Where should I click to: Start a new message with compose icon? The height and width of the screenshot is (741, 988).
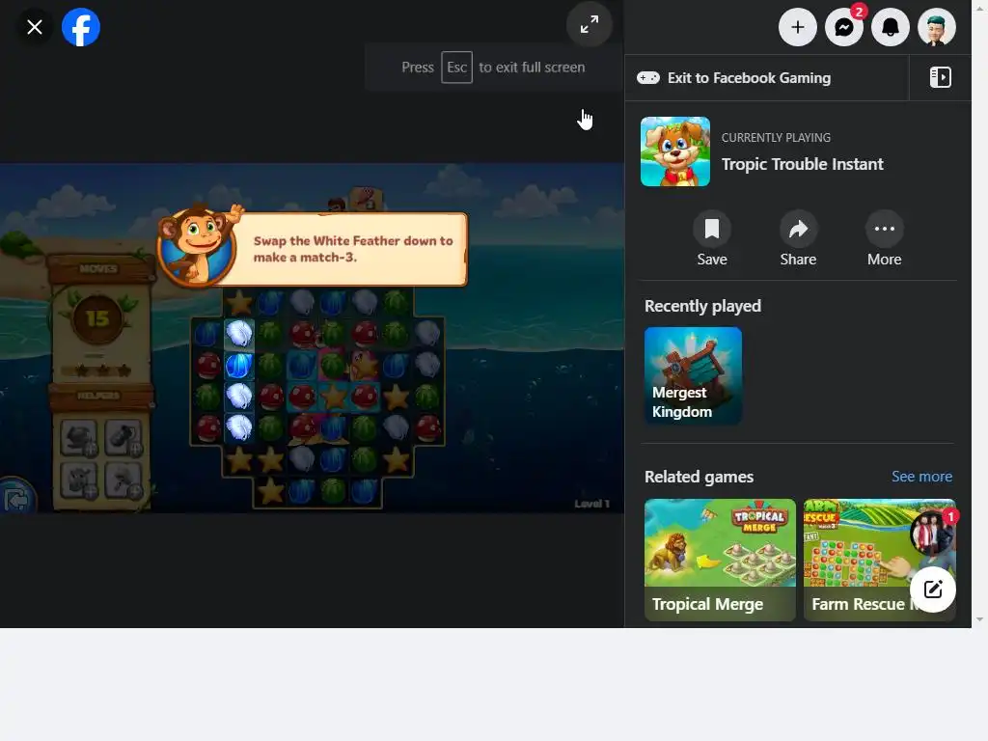pos(933,590)
